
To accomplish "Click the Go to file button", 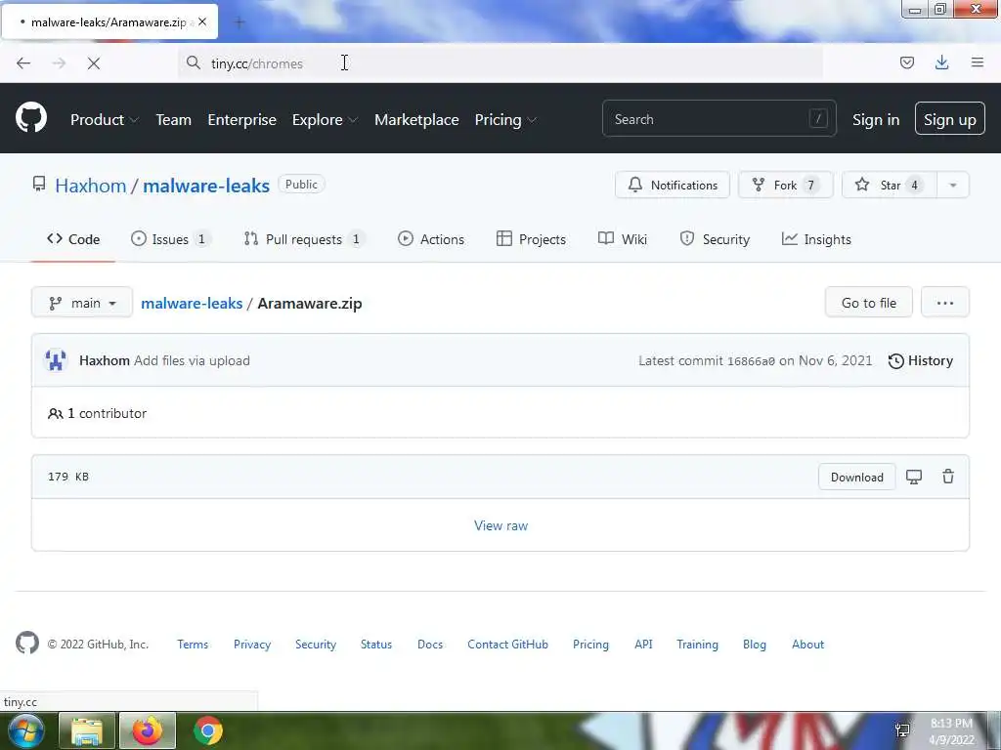I will (869, 303).
